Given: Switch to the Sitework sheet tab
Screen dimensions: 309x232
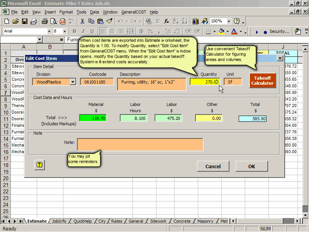Looking at the screenshot, I should click(158, 221).
